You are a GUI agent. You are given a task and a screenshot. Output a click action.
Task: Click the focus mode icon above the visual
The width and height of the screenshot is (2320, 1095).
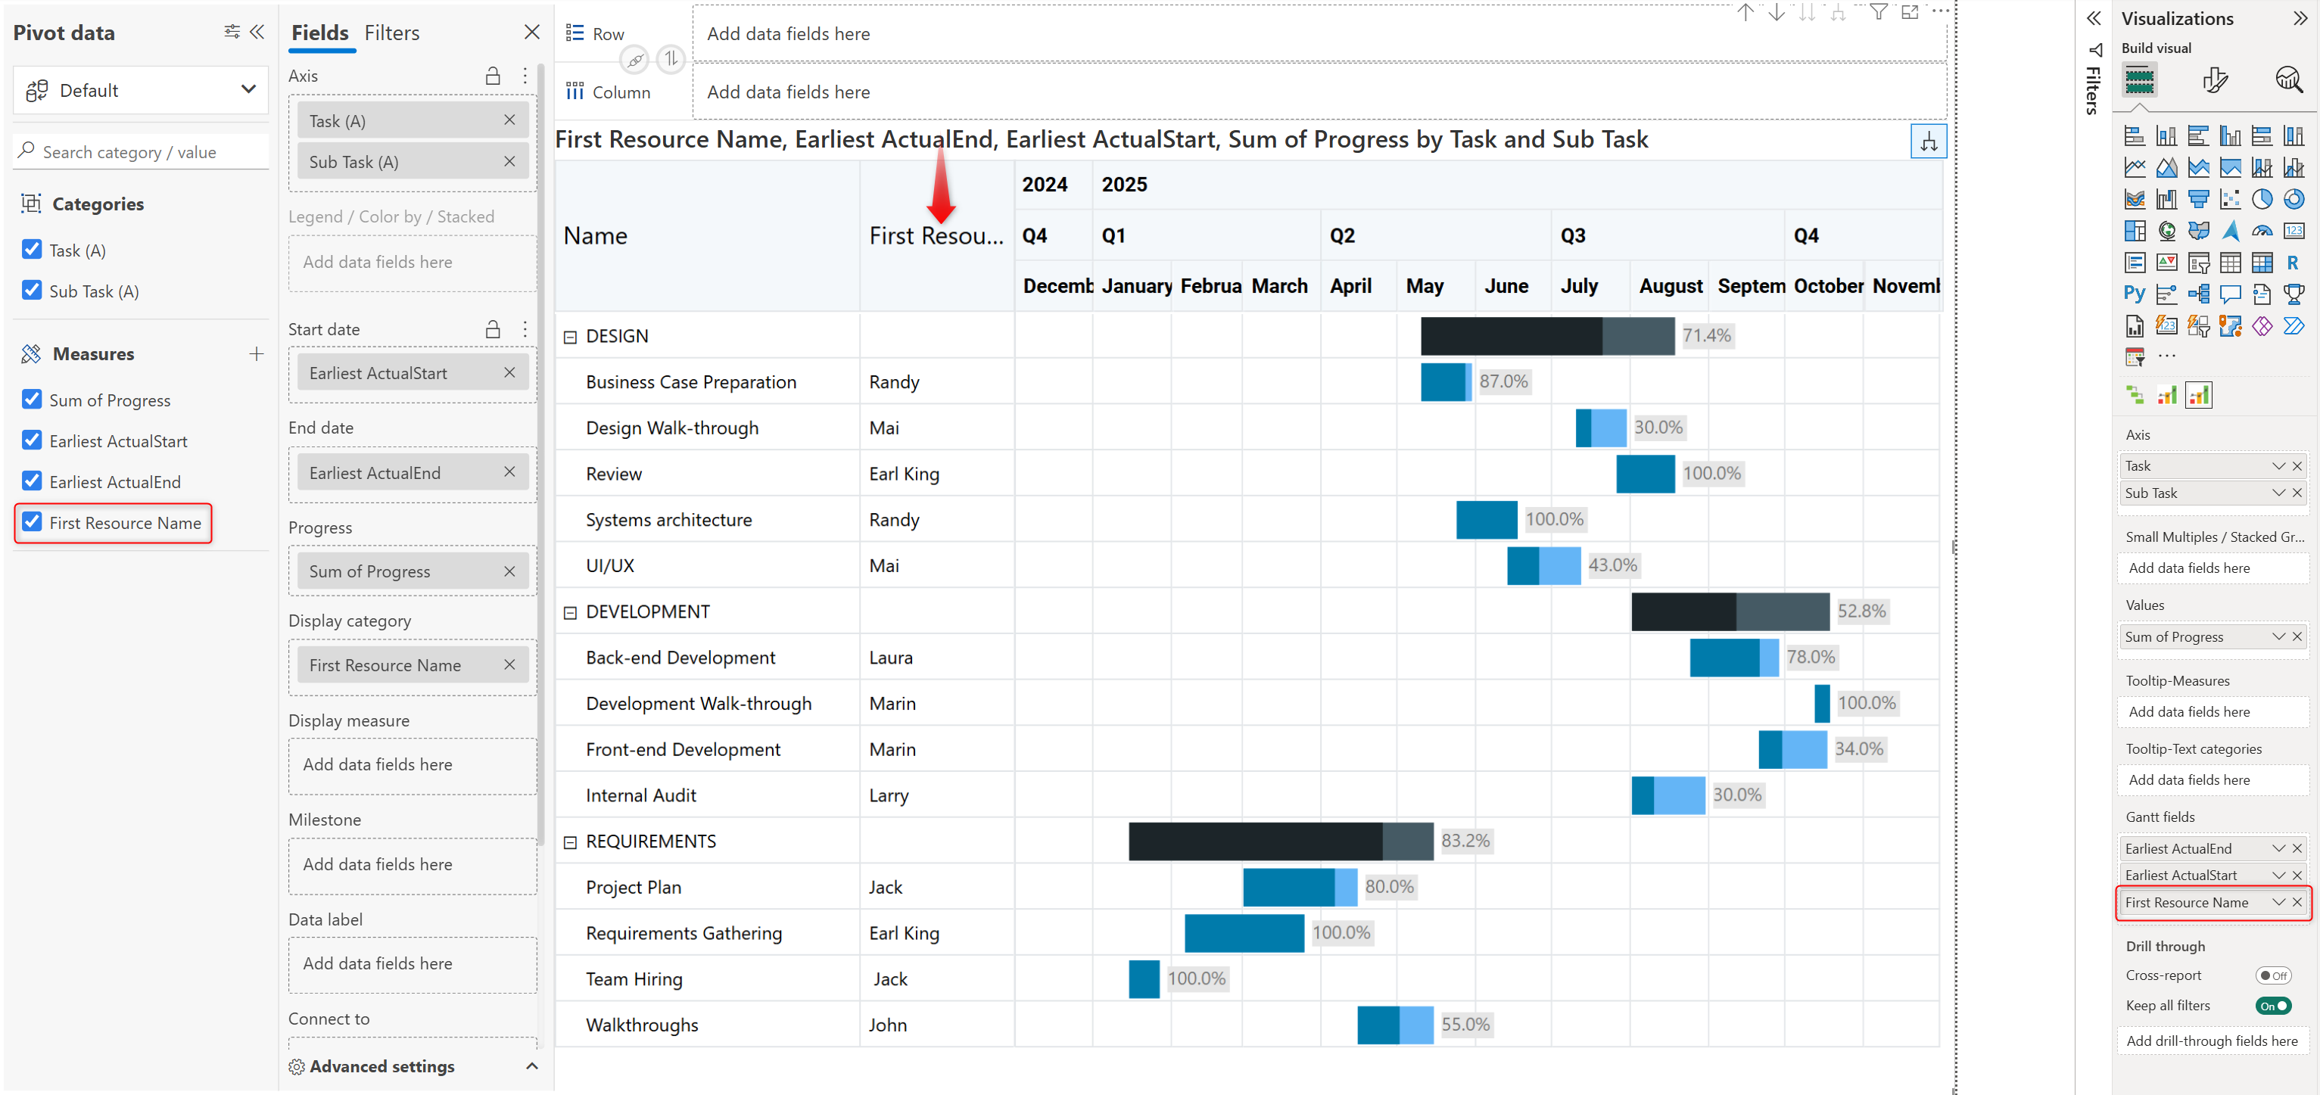pos(1909,11)
